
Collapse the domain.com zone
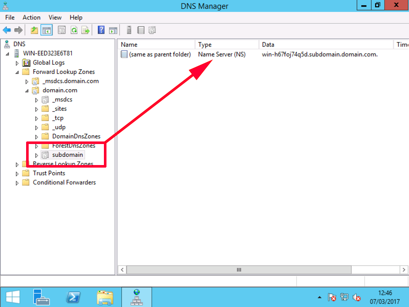(x=27, y=91)
